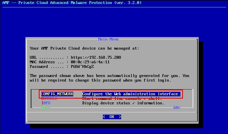This screenshot has height=134, width=228.
Task: Click the generated password PG8d~HbCgZ
Action: pos(82,67)
